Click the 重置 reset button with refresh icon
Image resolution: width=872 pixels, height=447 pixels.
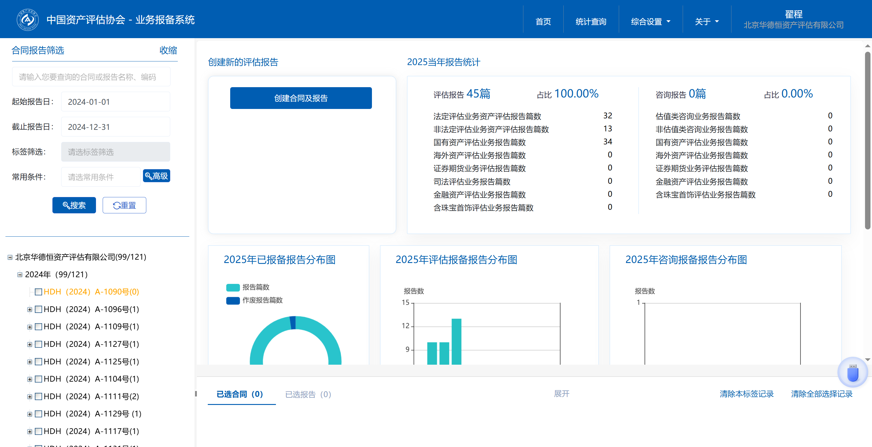click(124, 205)
